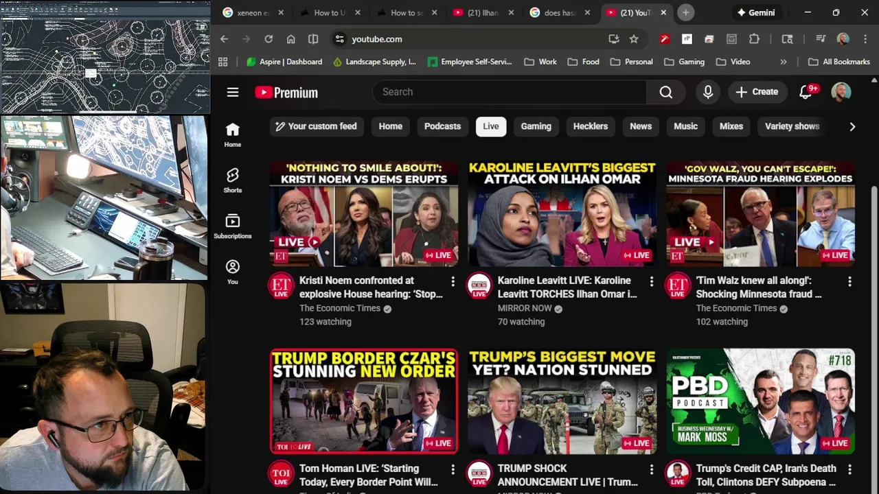Viewport: 879px width, 494px height.
Task: Click browser back arrow
Action: pyautogui.click(x=224, y=39)
